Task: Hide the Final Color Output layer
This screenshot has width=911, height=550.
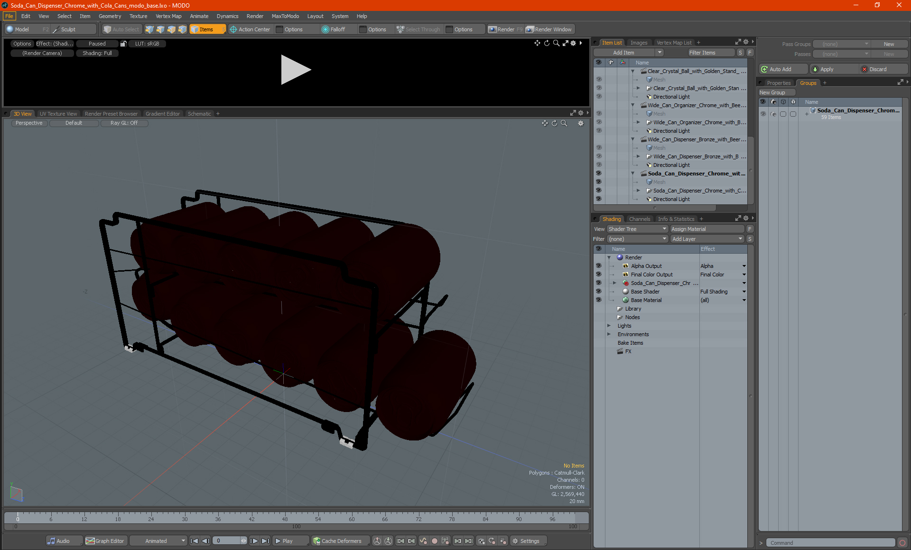Action: [598, 275]
